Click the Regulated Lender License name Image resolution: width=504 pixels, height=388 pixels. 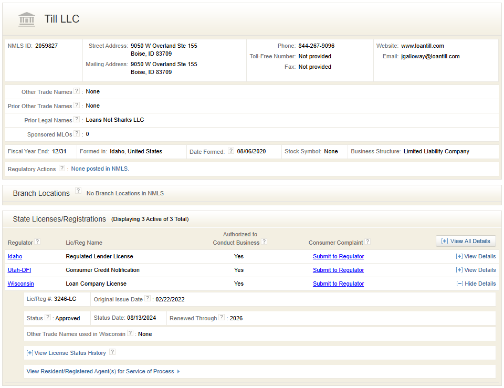point(99,256)
